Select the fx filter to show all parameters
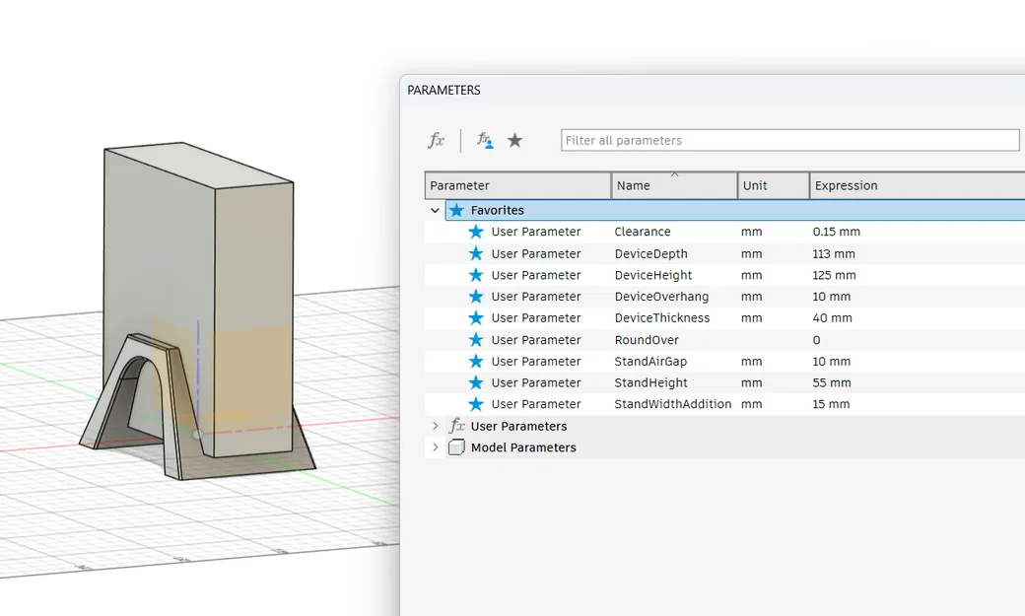 pos(437,140)
